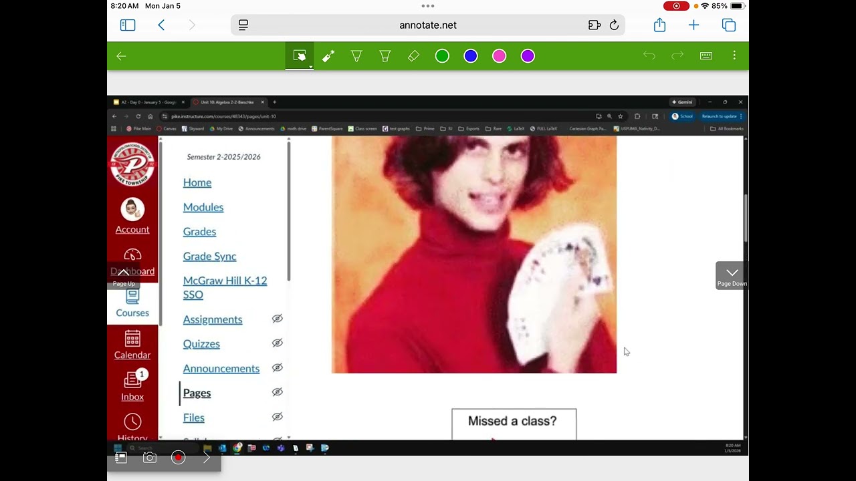Open the page settings reader menu

tap(243, 25)
